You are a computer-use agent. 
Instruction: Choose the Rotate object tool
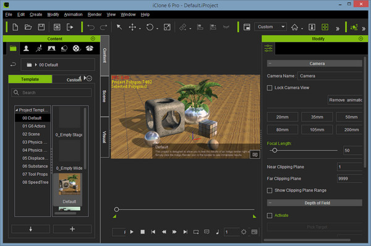tap(150, 27)
